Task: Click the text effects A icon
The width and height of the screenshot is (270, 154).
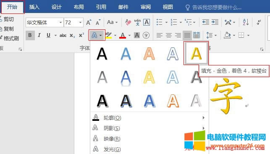Action: coord(94,35)
